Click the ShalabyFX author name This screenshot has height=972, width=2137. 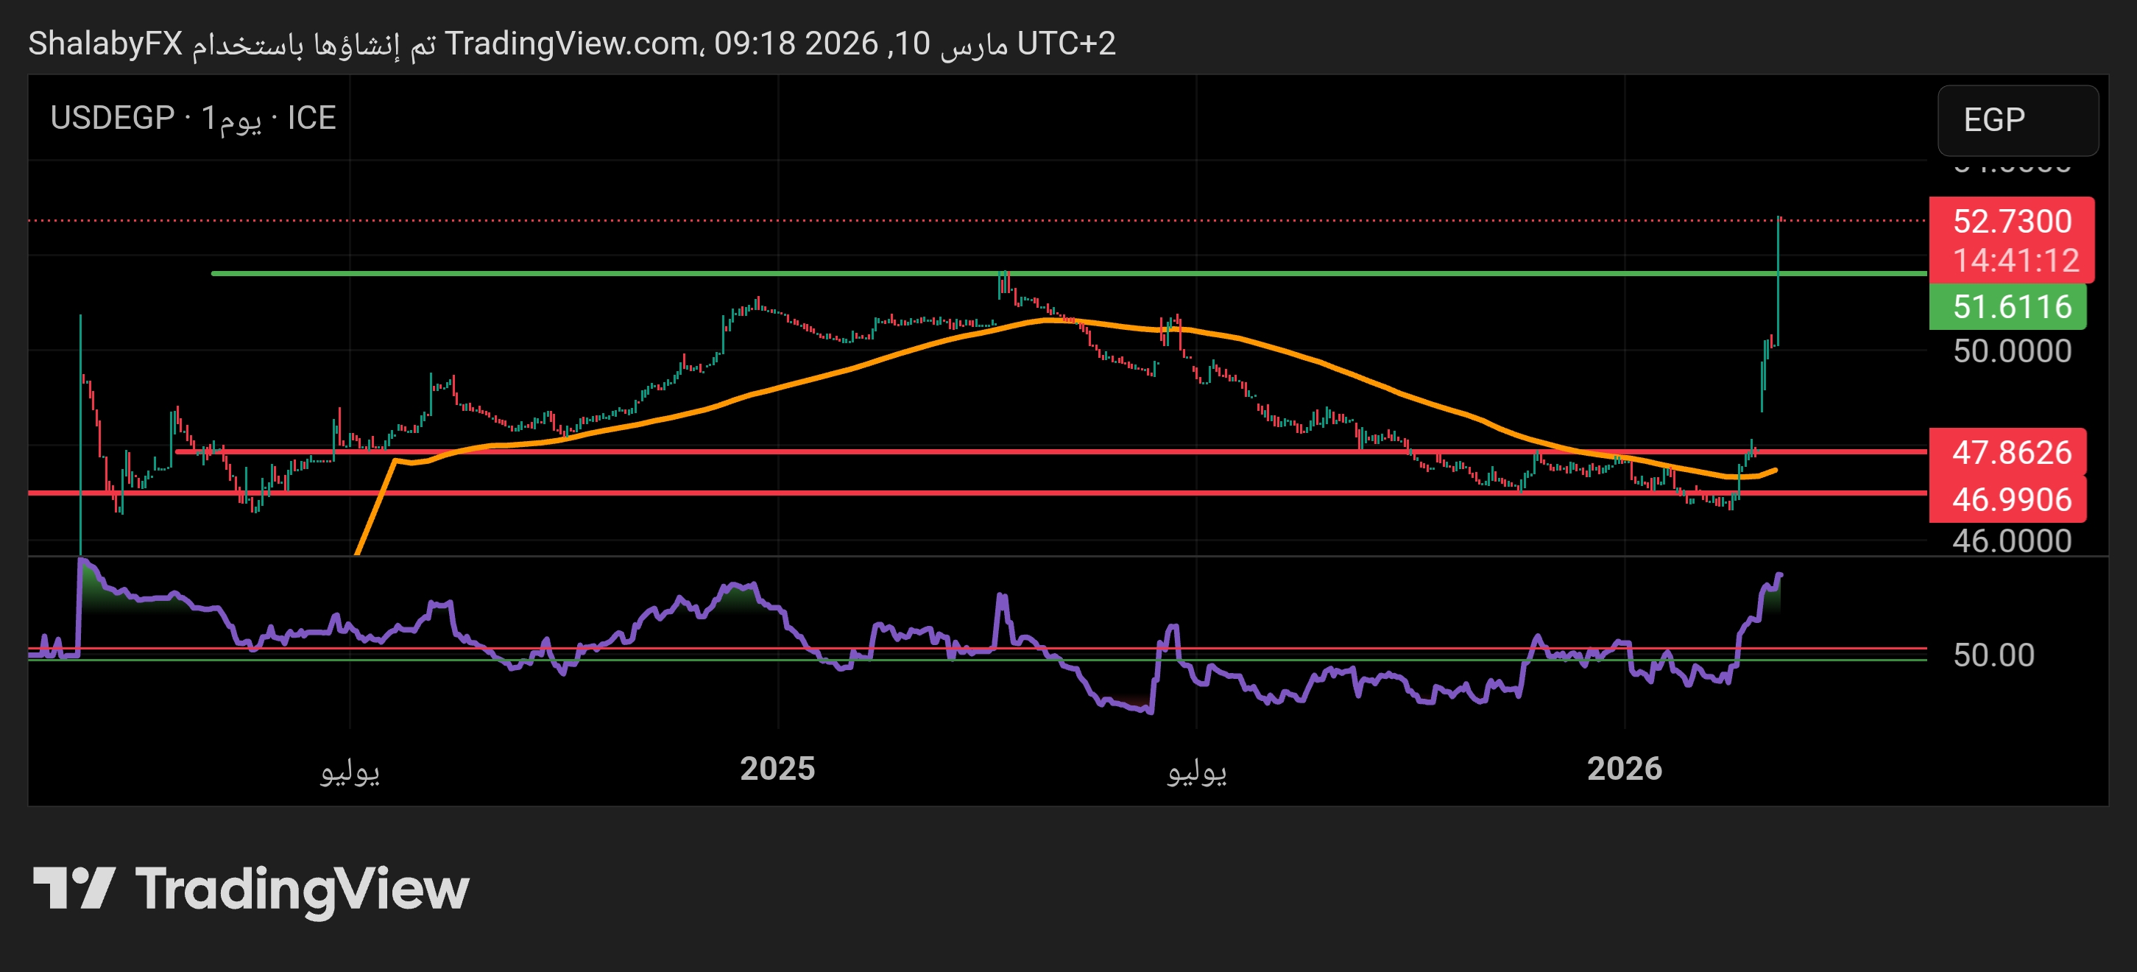click(105, 43)
